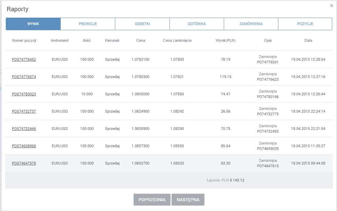Select the POS74647578 position link
The image size is (337, 211).
[24, 163]
